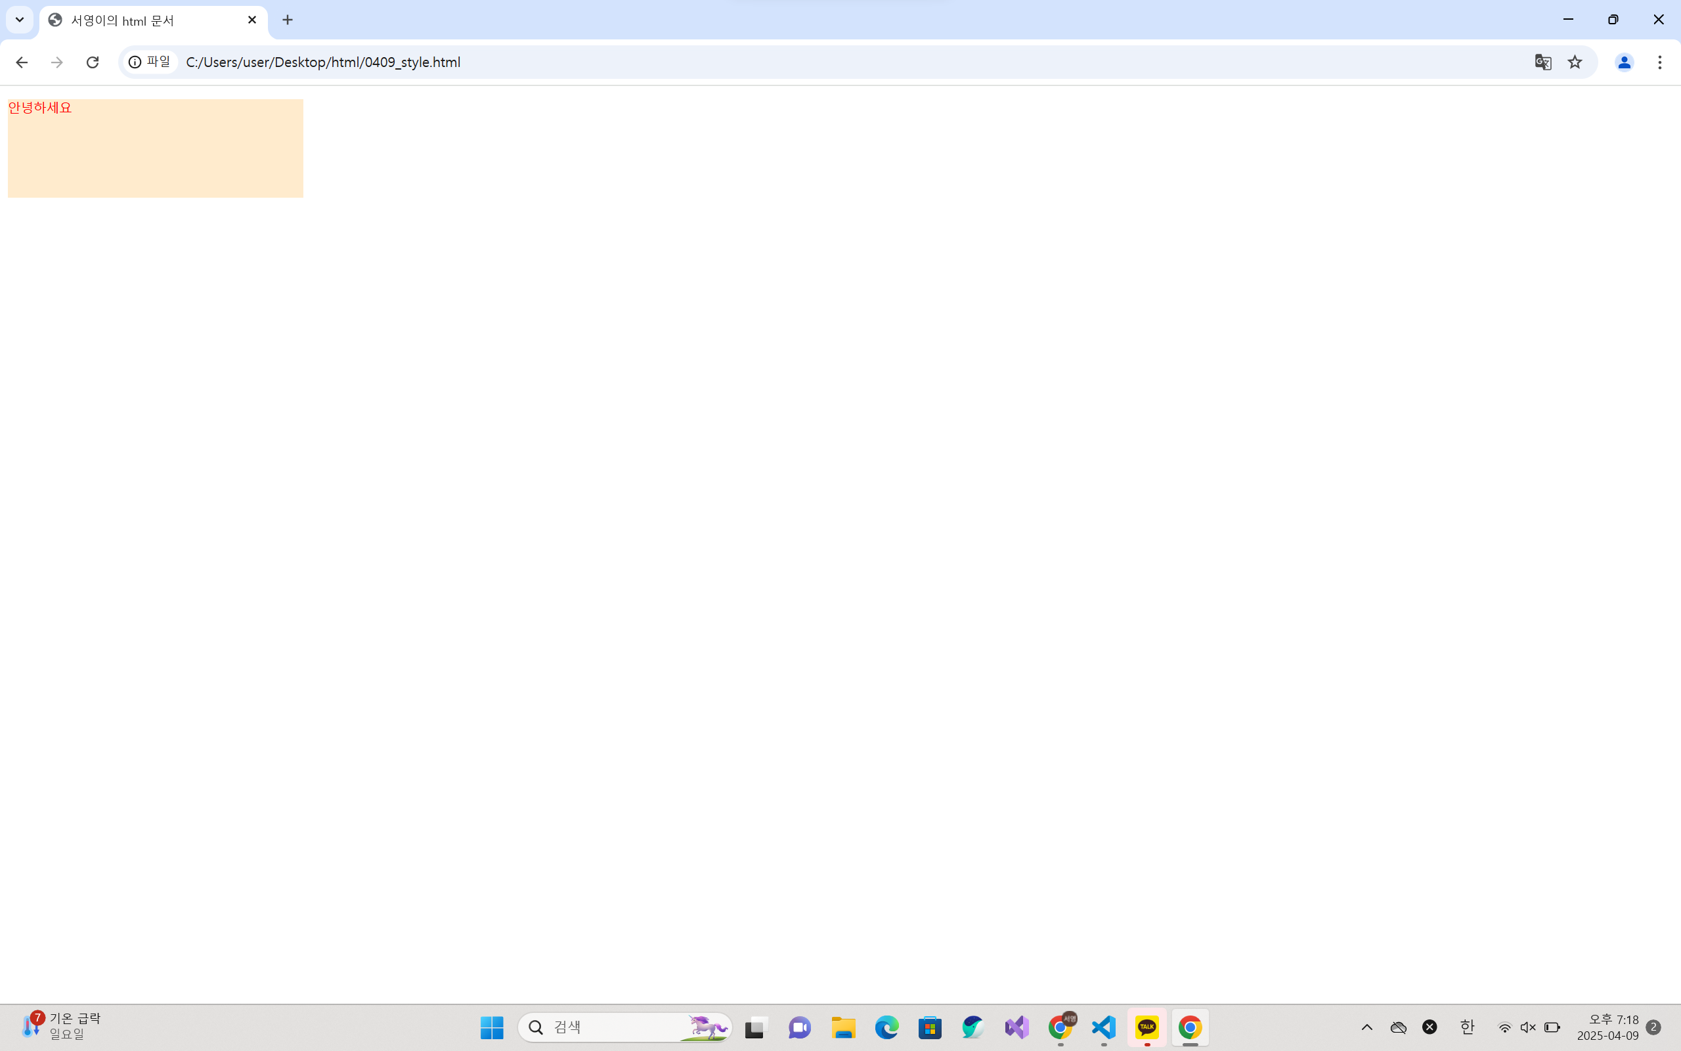Select the 서영이의 html 문서 tab
The image size is (1681, 1051).
139,20
